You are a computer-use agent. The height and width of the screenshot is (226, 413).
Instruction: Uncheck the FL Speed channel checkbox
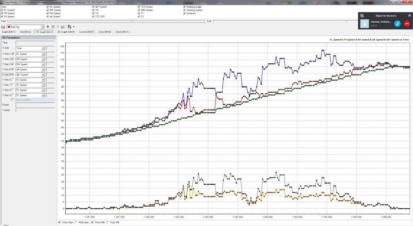tap(2, 10)
